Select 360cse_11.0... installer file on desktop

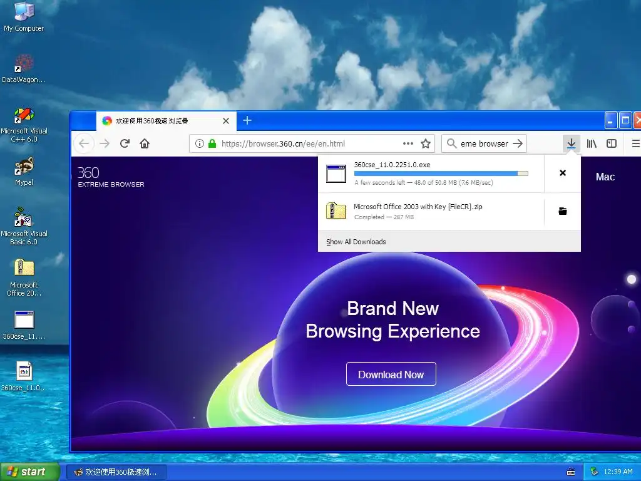tap(24, 376)
